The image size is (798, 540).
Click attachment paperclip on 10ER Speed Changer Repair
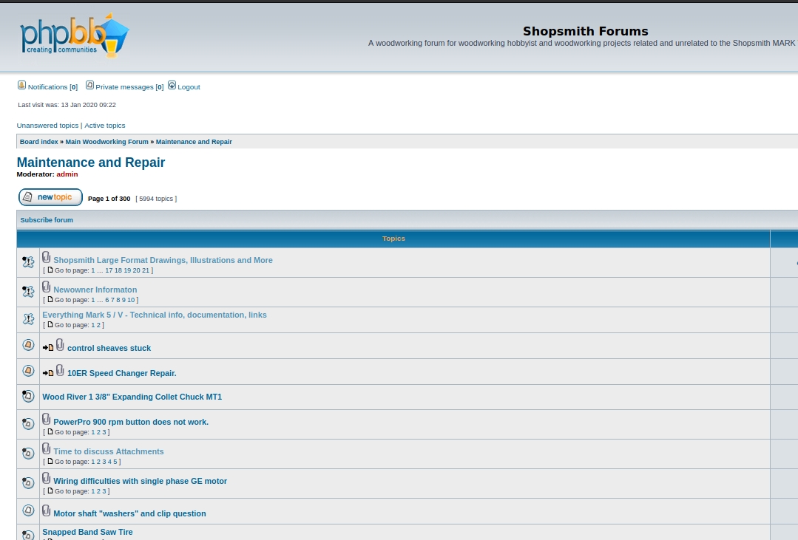tap(60, 370)
